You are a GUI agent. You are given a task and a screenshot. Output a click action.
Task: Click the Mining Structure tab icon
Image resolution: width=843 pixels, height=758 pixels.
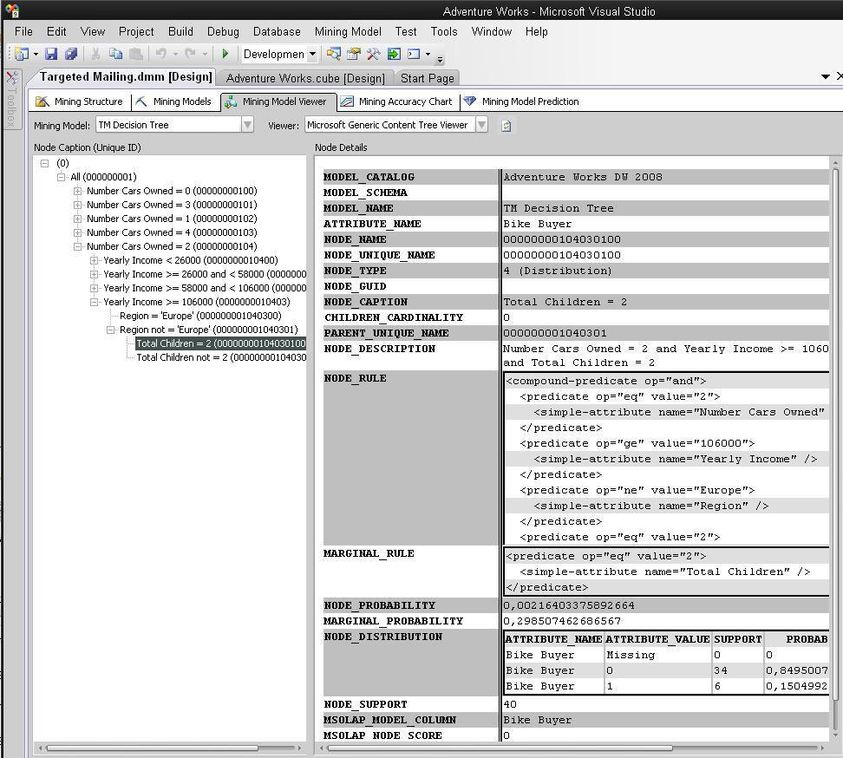click(42, 101)
